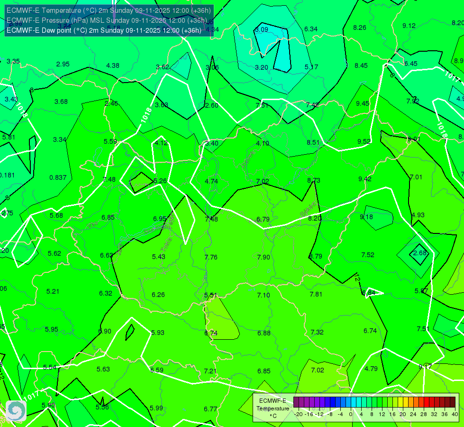Click the 6.26 temperature value

158,295
